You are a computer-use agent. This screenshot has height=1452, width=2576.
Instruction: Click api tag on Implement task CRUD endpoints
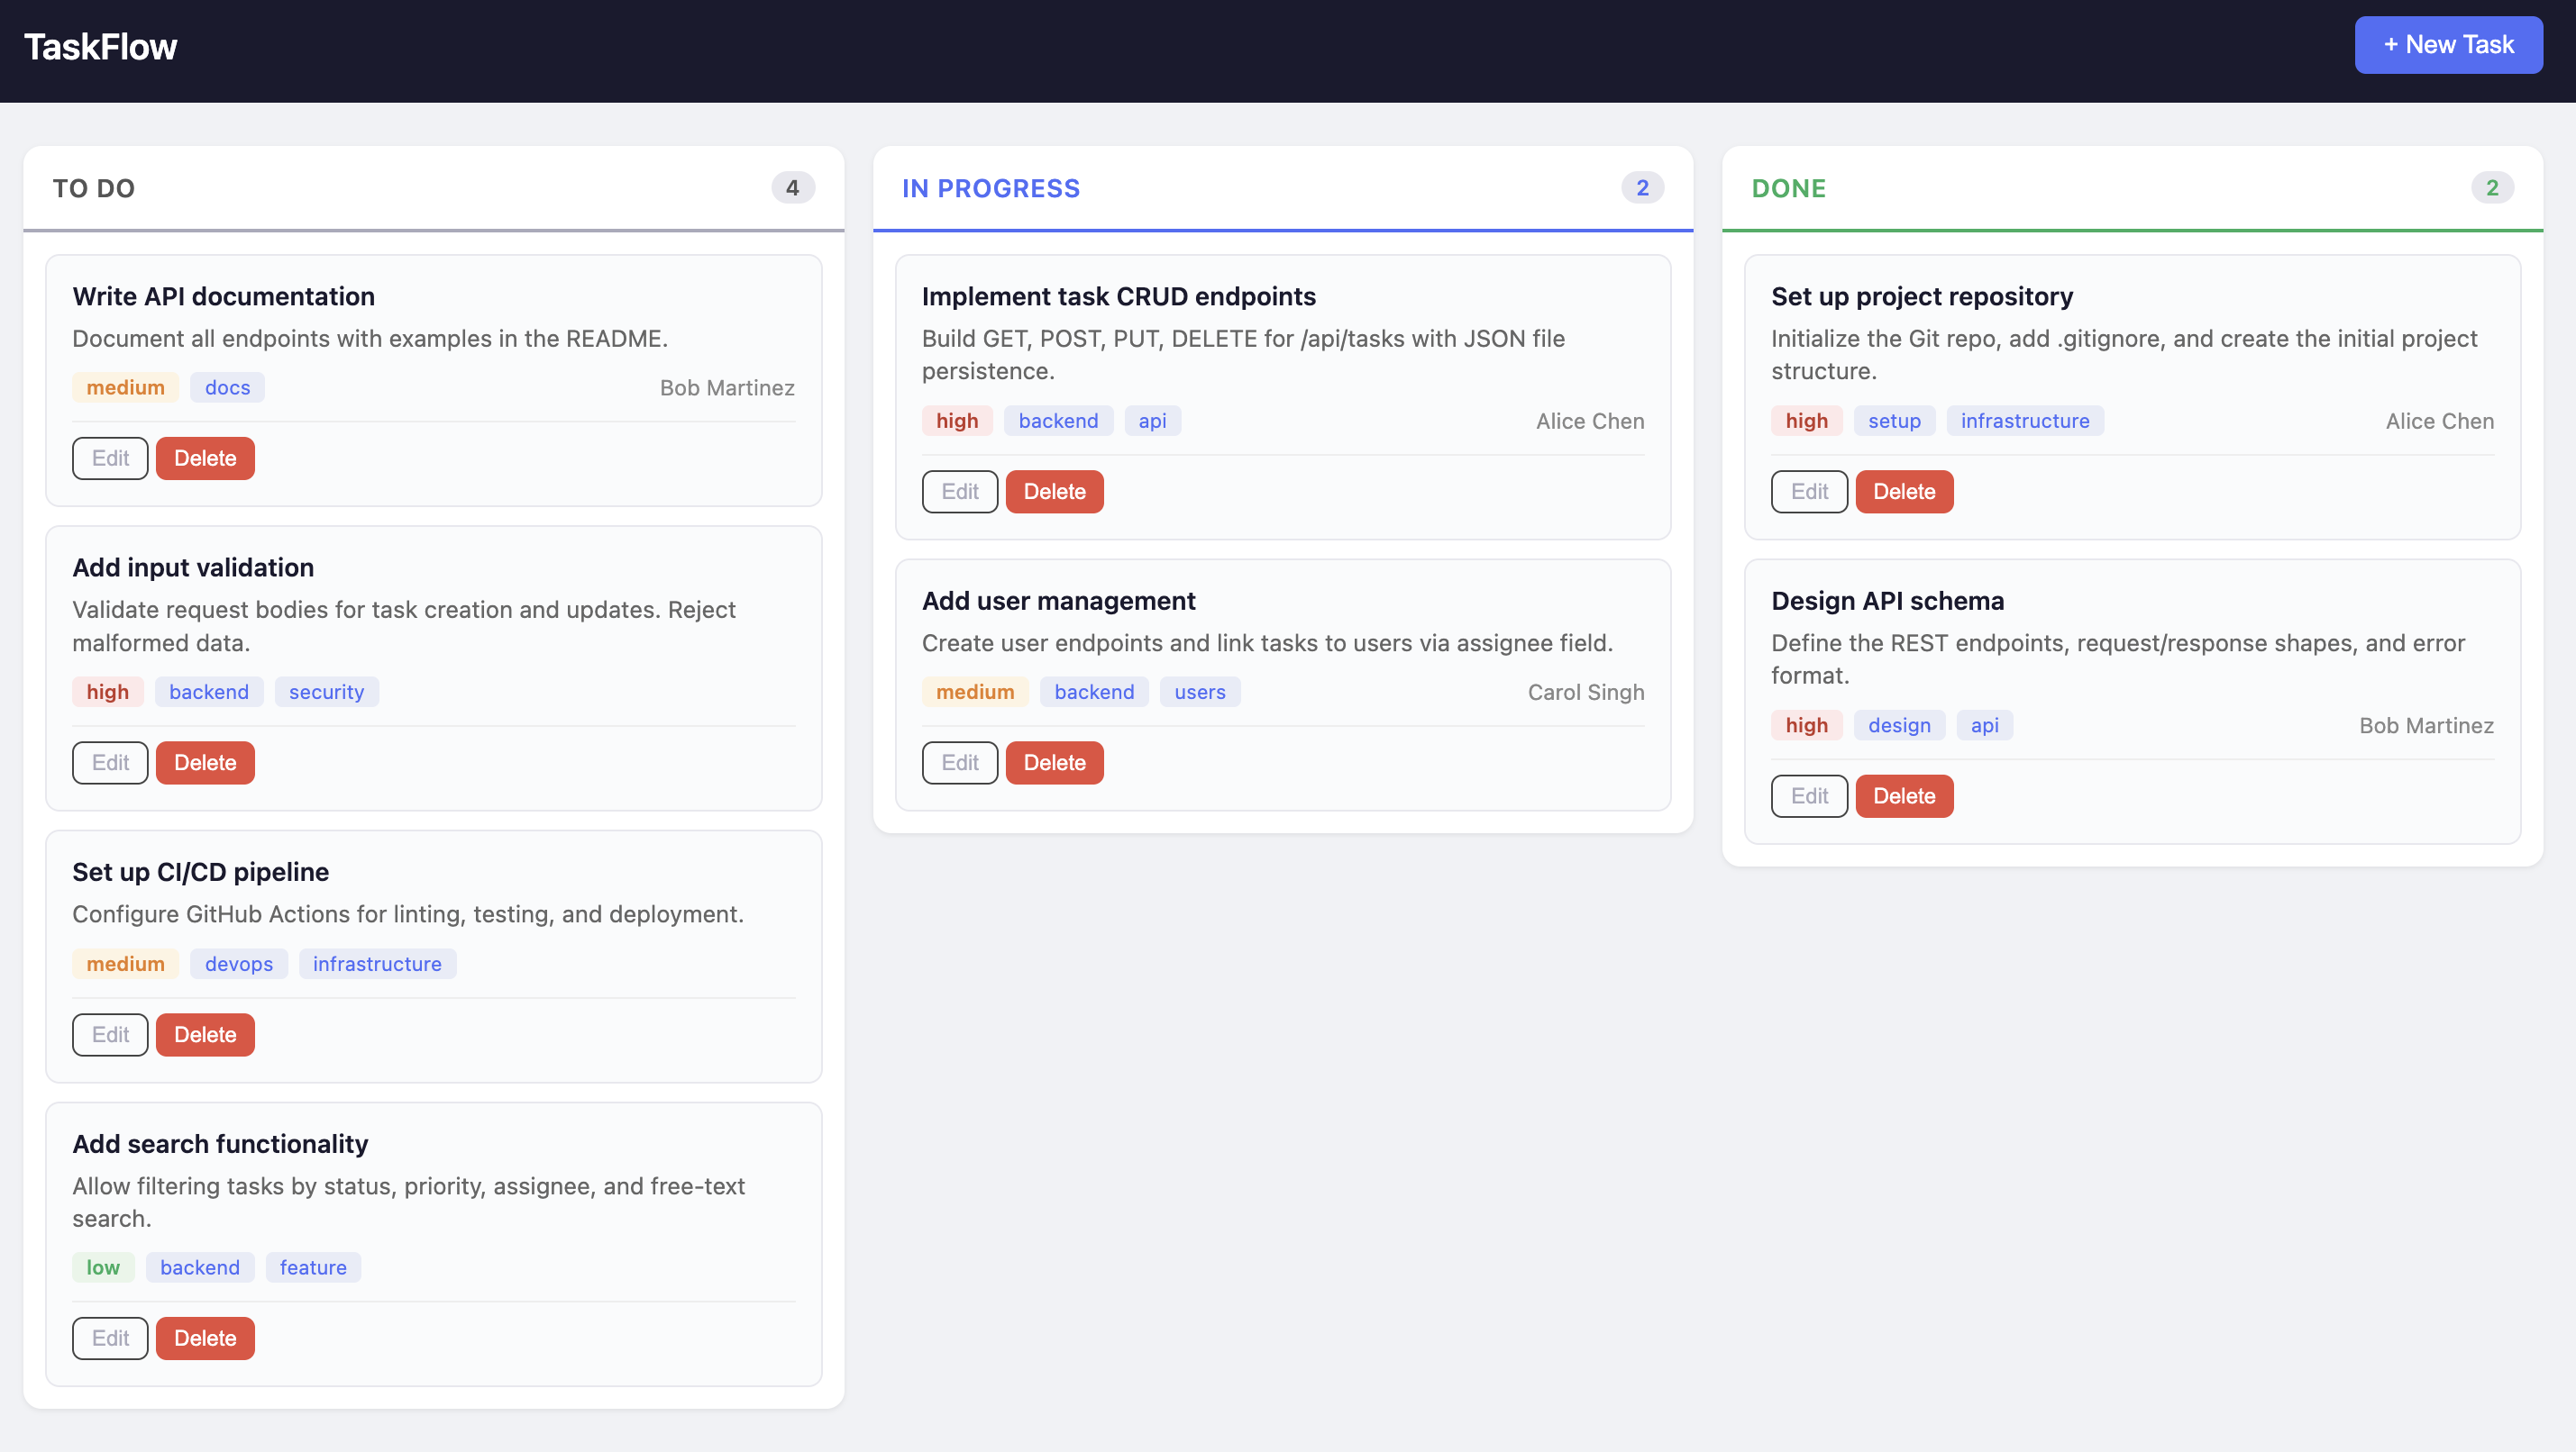point(1152,421)
